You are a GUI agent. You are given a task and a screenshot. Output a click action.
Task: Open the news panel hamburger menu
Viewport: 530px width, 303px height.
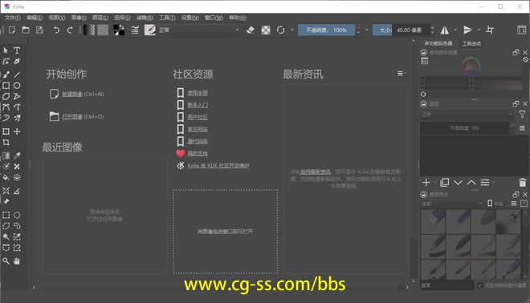click(x=401, y=74)
